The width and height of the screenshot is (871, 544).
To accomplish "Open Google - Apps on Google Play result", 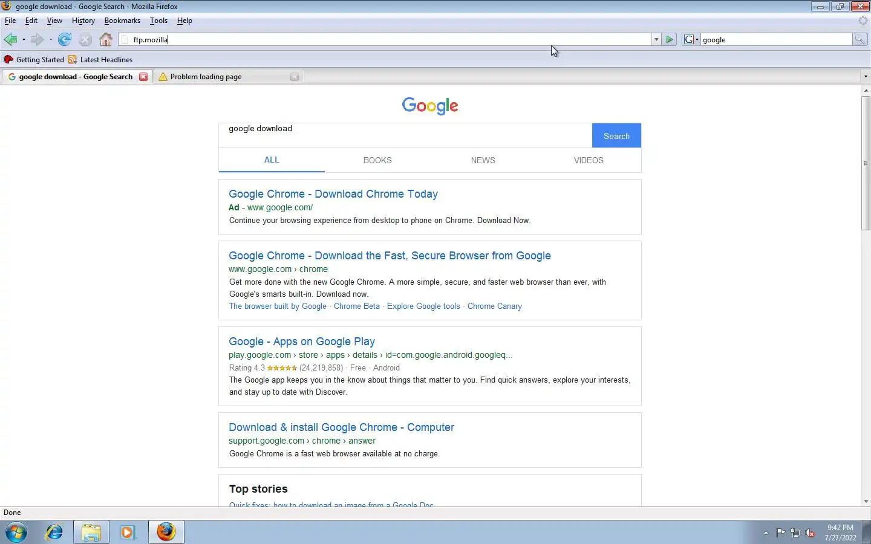I will point(302,342).
